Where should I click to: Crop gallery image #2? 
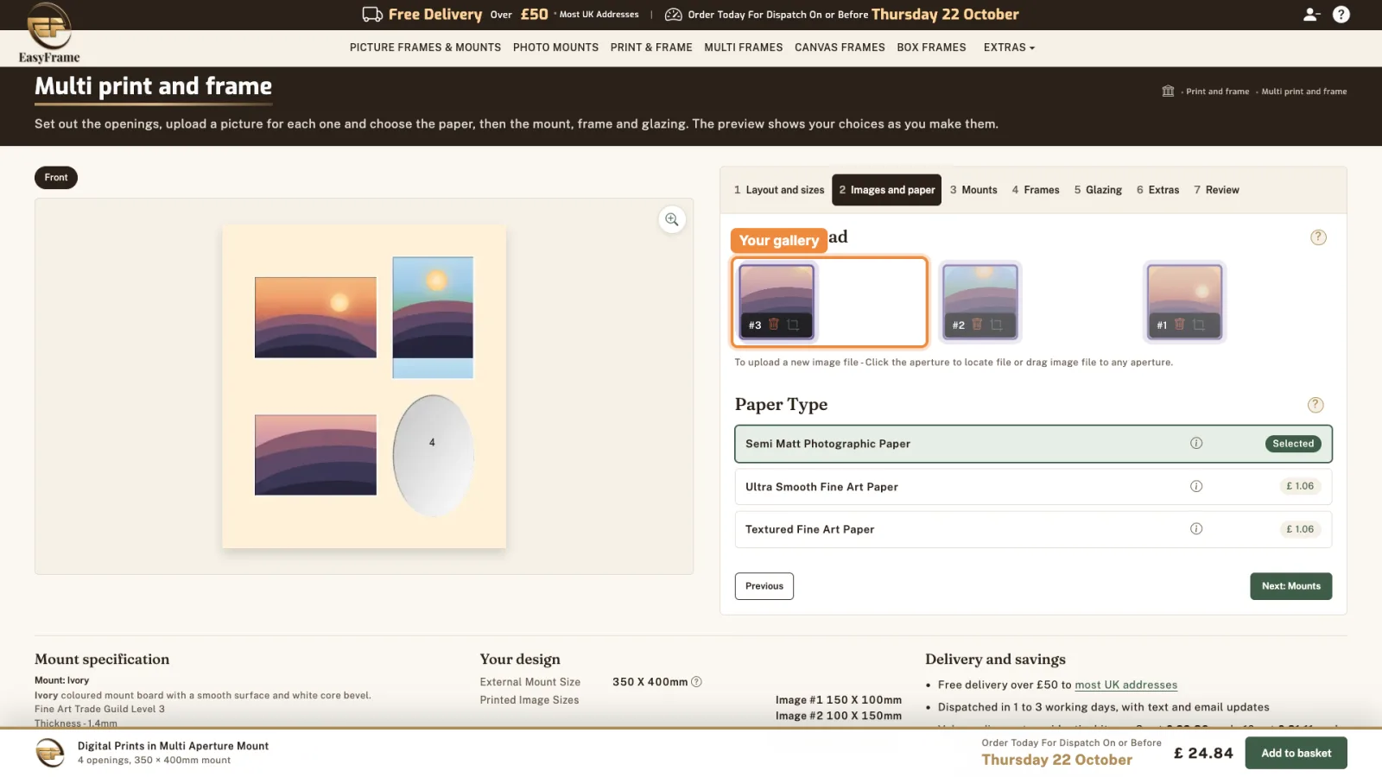click(x=996, y=325)
